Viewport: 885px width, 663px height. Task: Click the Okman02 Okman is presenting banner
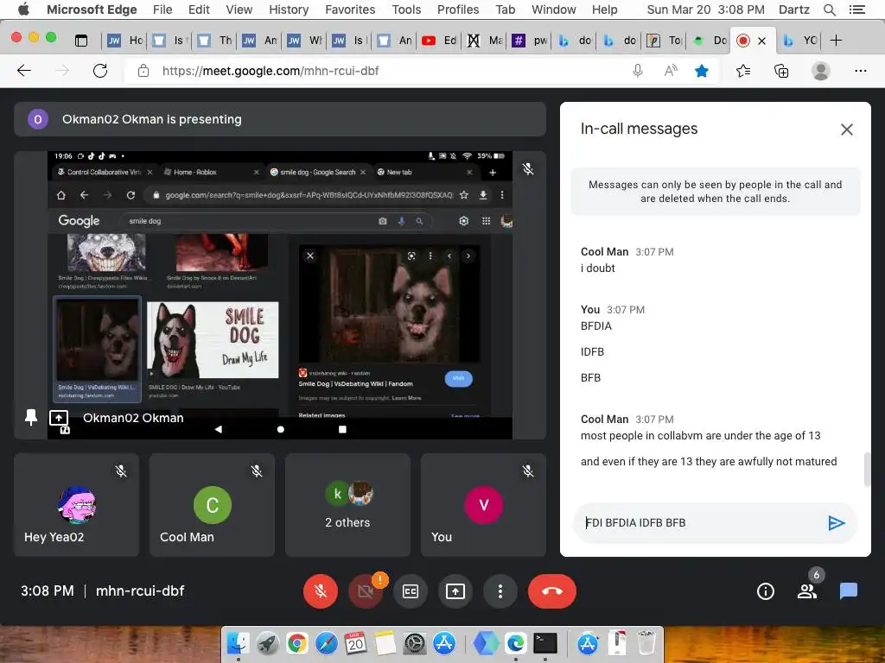[280, 119]
